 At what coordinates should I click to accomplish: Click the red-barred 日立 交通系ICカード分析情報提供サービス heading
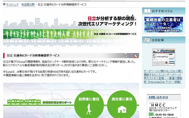71,55
